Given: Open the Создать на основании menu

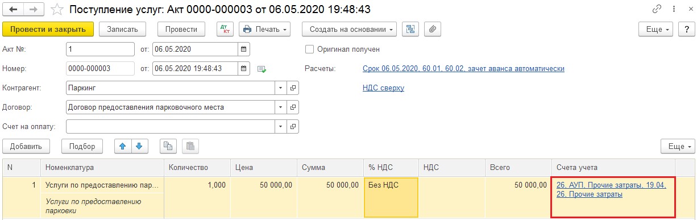Looking at the screenshot, I should (x=349, y=29).
